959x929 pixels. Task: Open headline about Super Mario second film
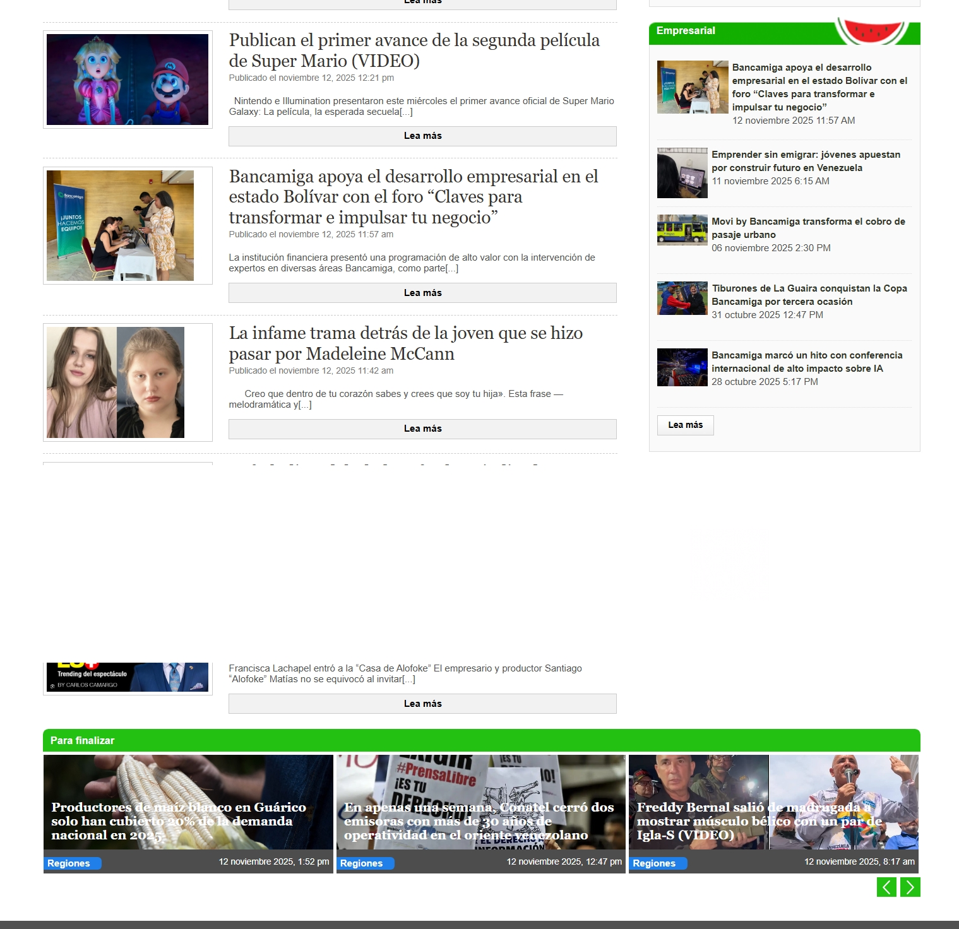pos(414,50)
